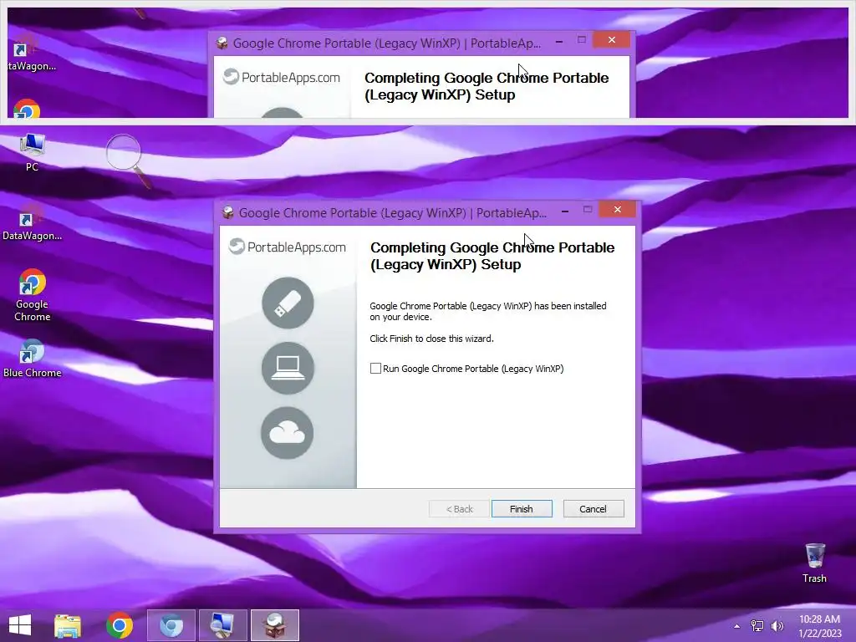Image resolution: width=856 pixels, height=642 pixels.
Task: Open the volume control tray icon
Action: pyautogui.click(x=777, y=626)
